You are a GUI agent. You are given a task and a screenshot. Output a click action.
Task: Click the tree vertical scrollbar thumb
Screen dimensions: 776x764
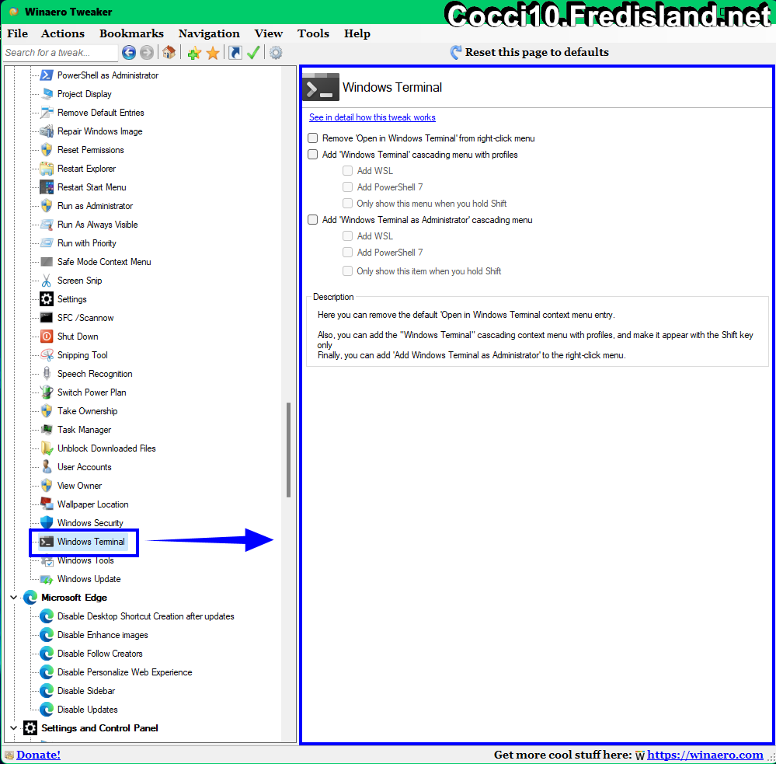point(288,449)
